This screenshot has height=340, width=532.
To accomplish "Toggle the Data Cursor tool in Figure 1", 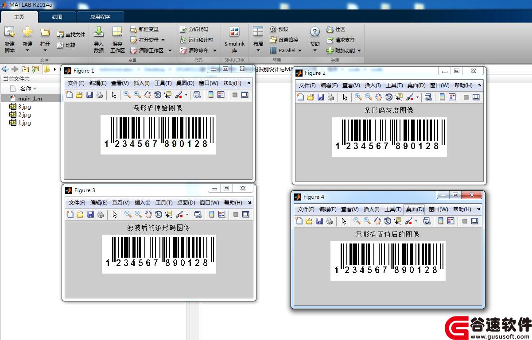I will [x=168, y=95].
